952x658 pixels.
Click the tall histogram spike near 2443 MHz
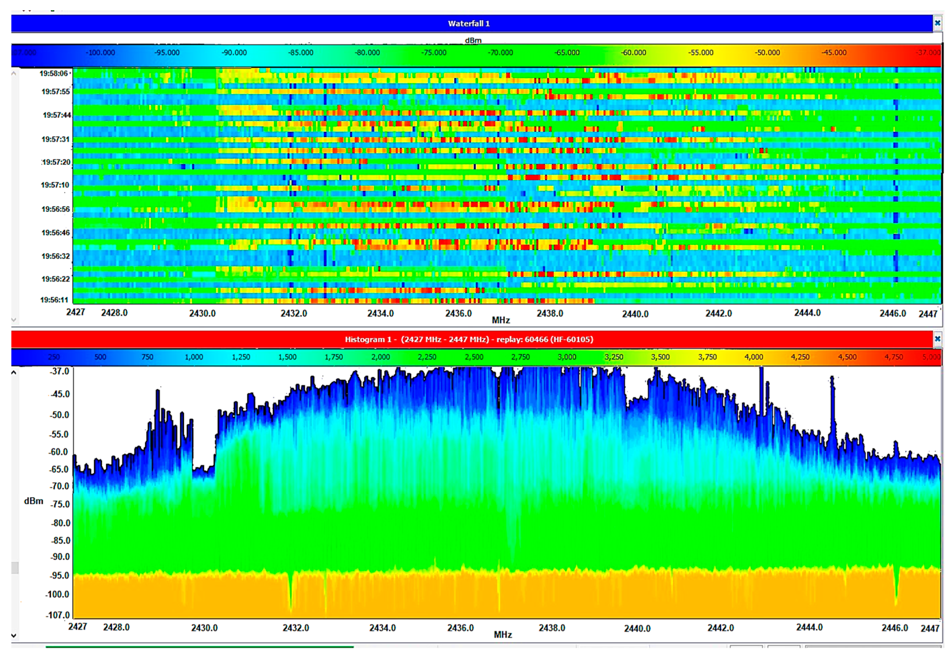tap(761, 387)
